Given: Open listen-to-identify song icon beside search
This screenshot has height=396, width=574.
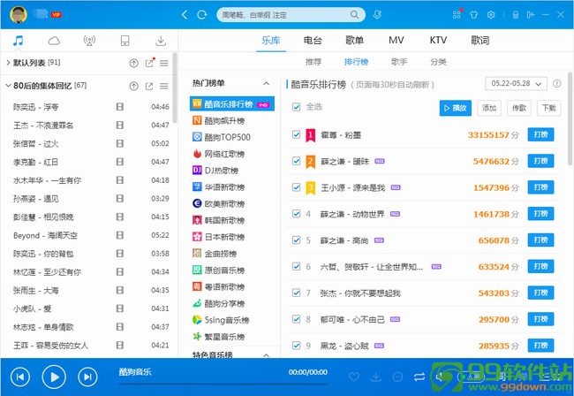Looking at the screenshot, I should pos(377,15).
